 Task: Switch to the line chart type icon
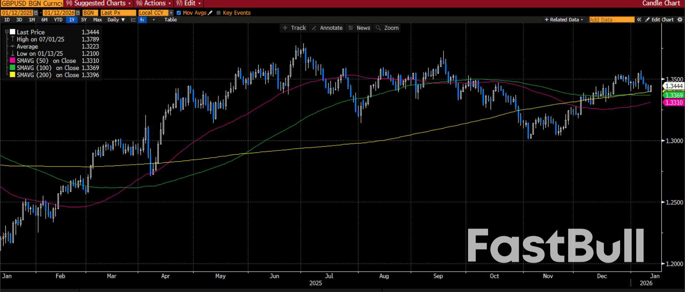click(x=133, y=20)
